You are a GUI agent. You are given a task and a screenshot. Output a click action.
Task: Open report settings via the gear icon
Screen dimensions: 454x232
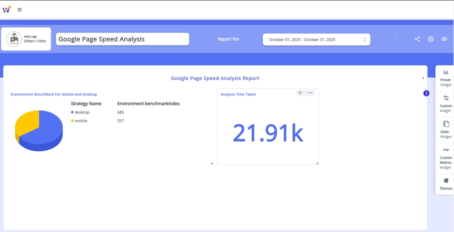tap(431, 39)
